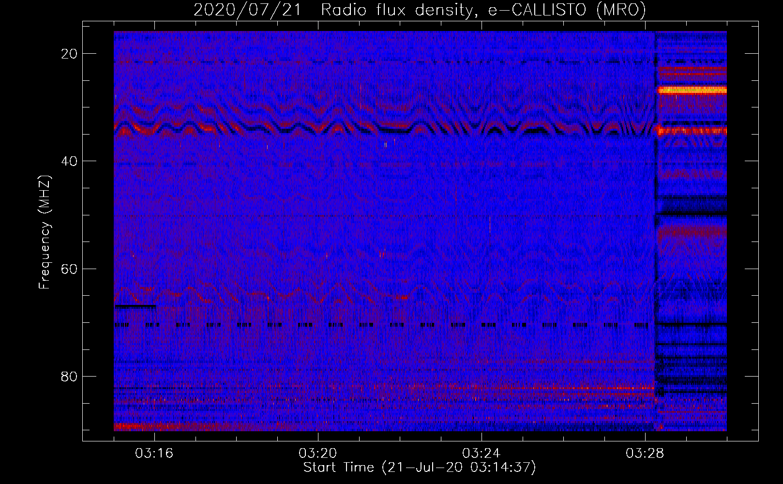783x484 pixels.
Task: Click the 20 MHz frequency tick label
Action: pos(70,54)
